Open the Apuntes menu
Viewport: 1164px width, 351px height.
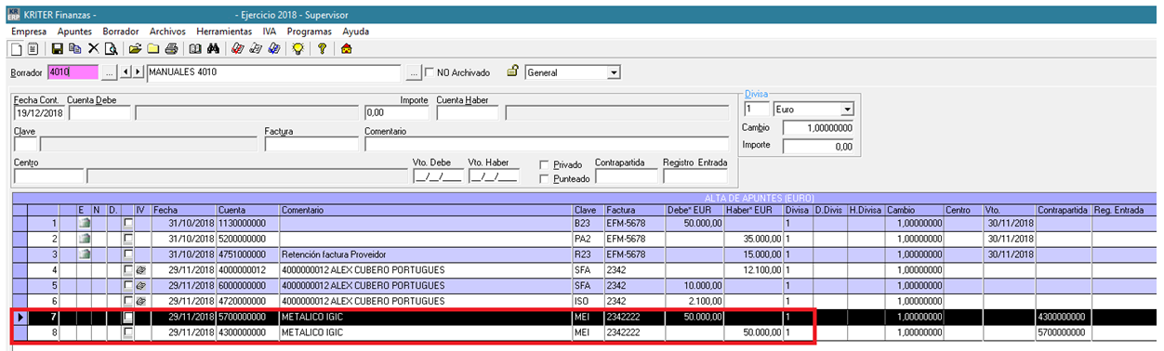pos(74,31)
